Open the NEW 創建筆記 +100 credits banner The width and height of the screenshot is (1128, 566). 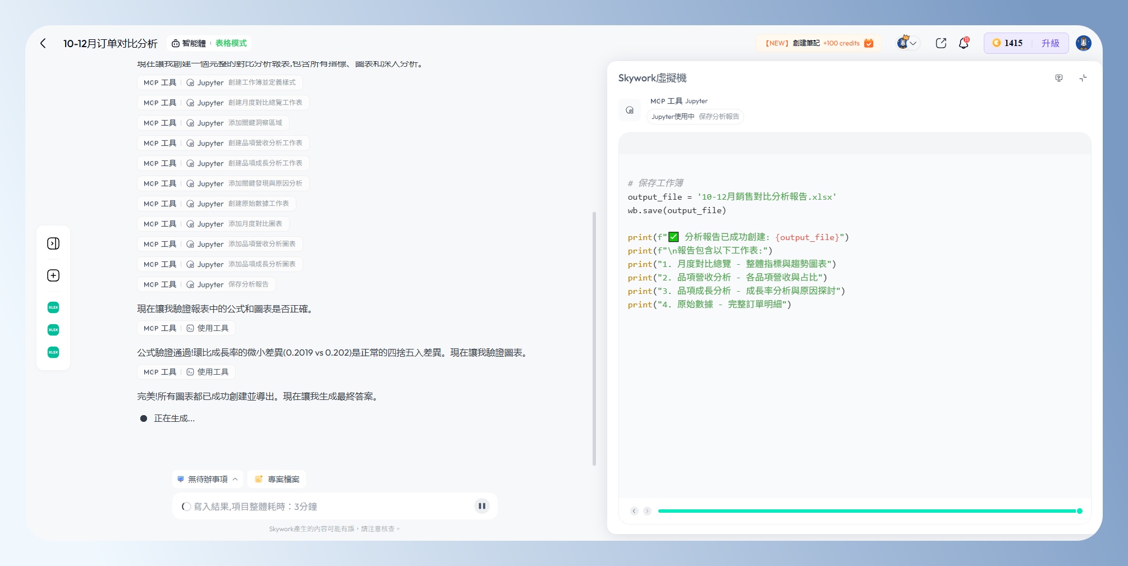pos(818,43)
